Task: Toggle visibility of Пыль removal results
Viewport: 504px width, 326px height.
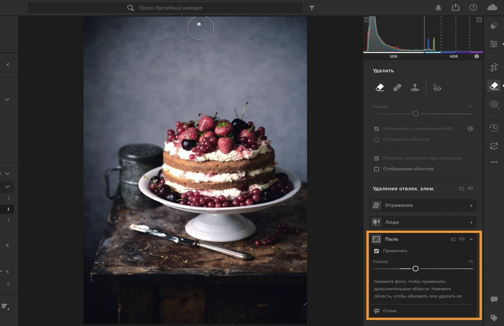Action: [462, 239]
